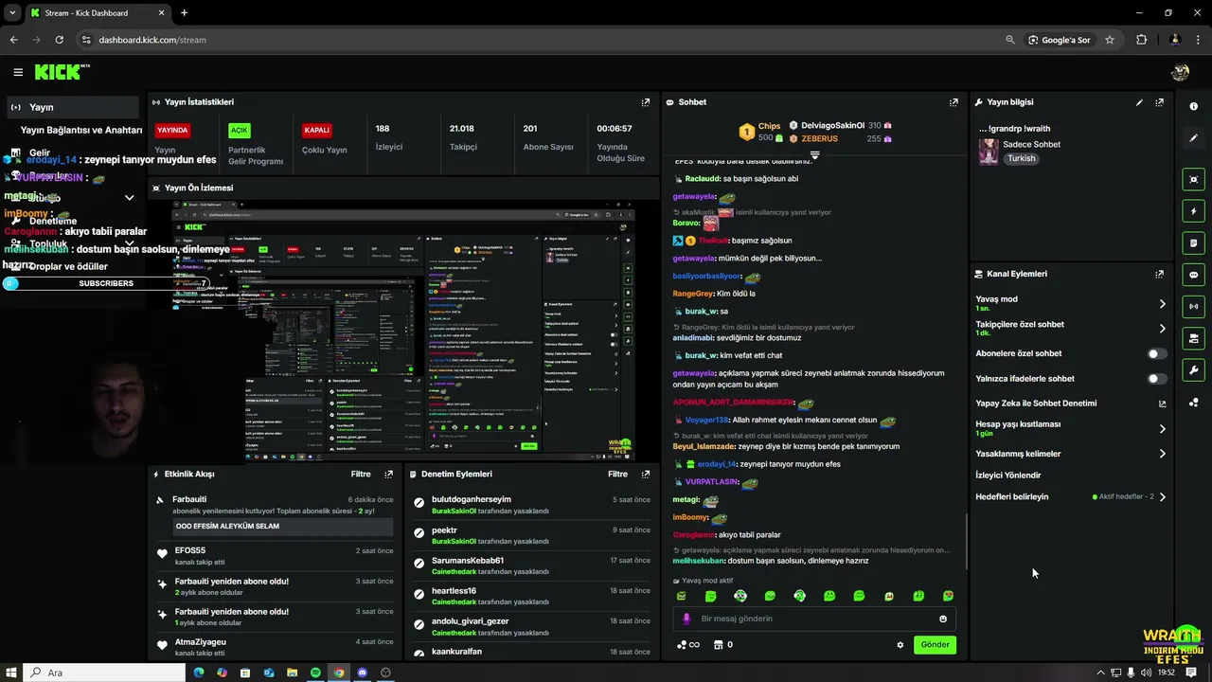The height and width of the screenshot is (682, 1212).
Task: Pop out the Yayın İstatistikleri panel
Action: (x=646, y=102)
